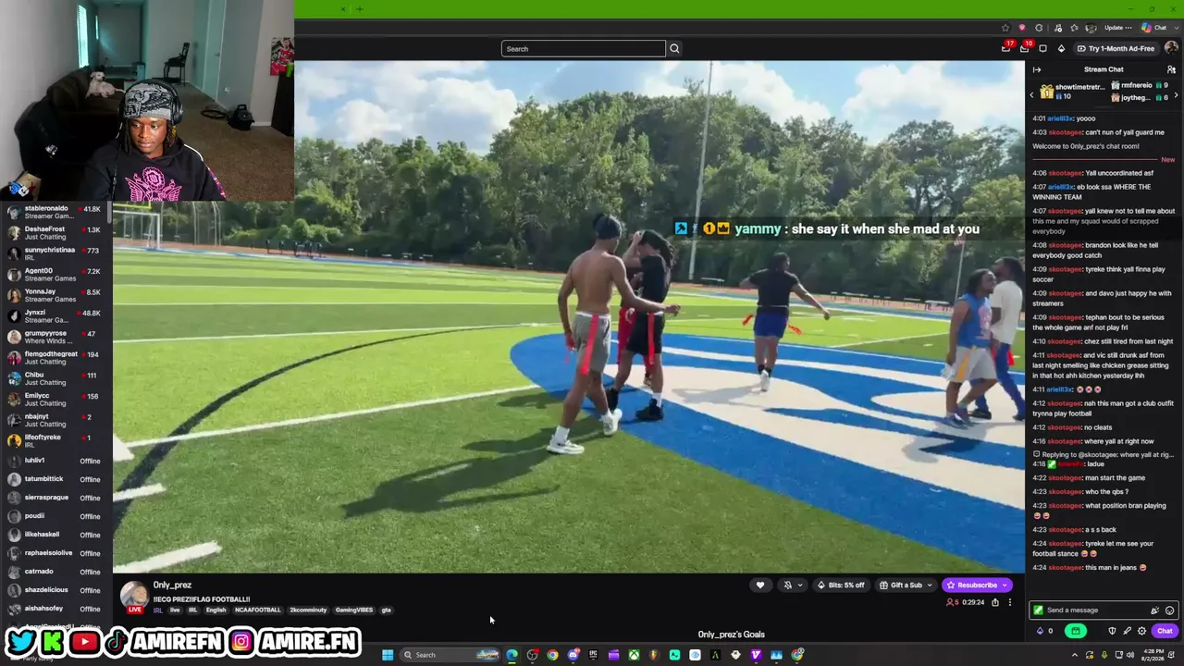Screen dimensions: 1184x666
Task: Open offline channel tatumbittick in sidebar
Action: tap(55, 479)
